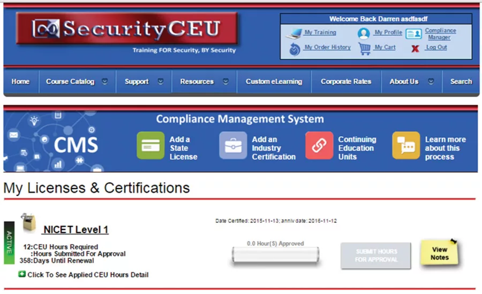Open the About Us menu
The image size is (482, 294).
(x=404, y=81)
